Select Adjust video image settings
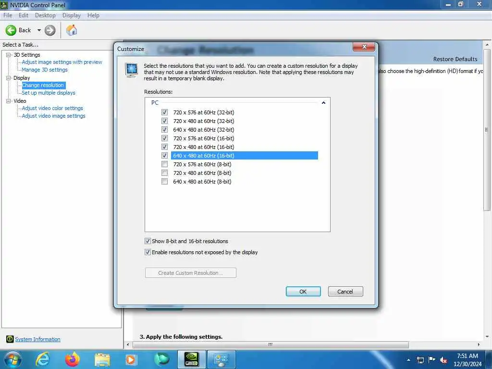492x369 pixels. pos(54,116)
